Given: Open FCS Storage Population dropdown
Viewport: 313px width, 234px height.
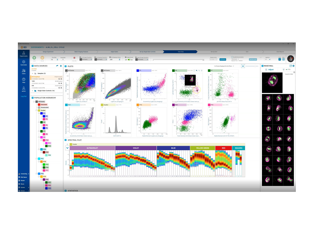Looking at the screenshot, I should tap(86, 60).
